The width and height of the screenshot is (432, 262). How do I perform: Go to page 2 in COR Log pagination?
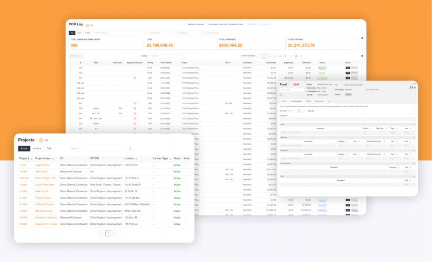click(x=269, y=56)
